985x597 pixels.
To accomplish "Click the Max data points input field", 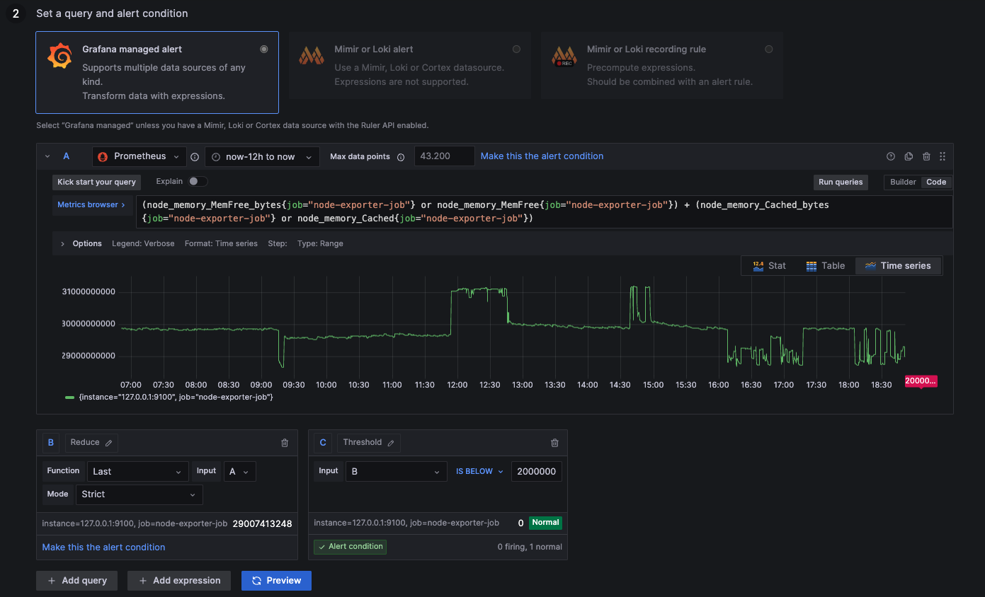I will click(444, 156).
